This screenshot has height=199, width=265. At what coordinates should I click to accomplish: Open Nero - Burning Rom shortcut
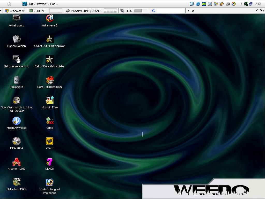click(49, 80)
